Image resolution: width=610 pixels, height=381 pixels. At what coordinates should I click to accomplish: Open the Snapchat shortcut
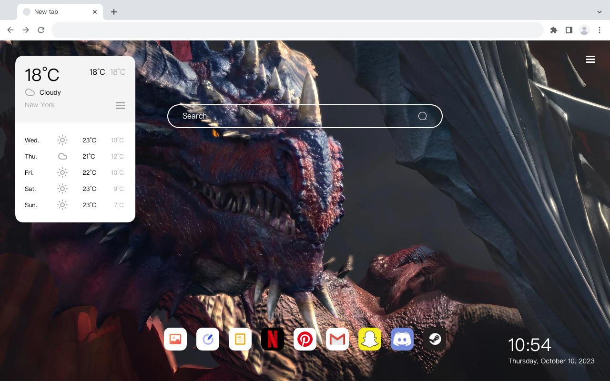370,339
